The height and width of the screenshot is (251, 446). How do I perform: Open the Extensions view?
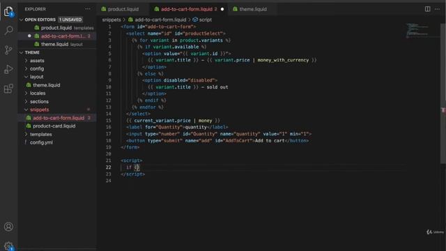(x=8, y=89)
